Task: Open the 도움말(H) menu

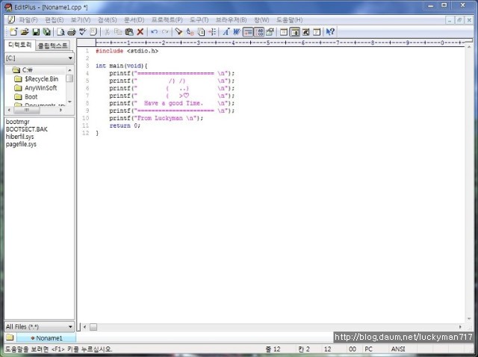Action: [x=289, y=20]
